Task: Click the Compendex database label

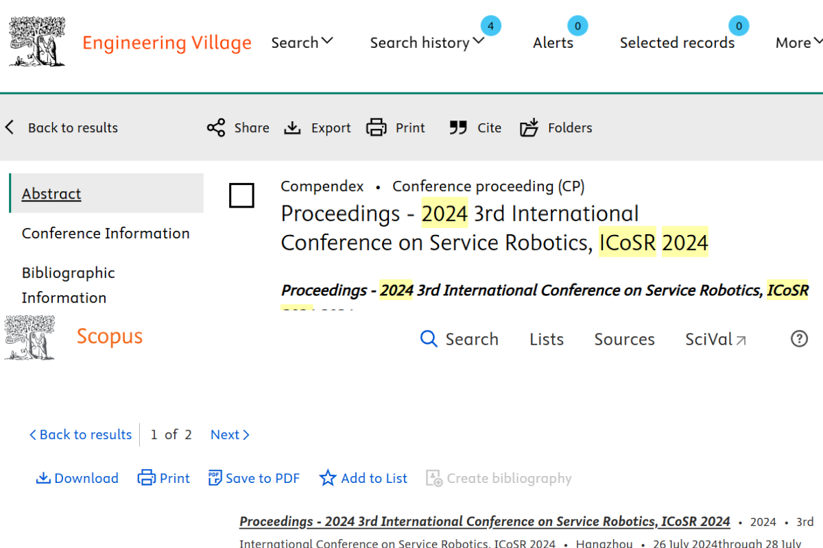Action: click(322, 186)
